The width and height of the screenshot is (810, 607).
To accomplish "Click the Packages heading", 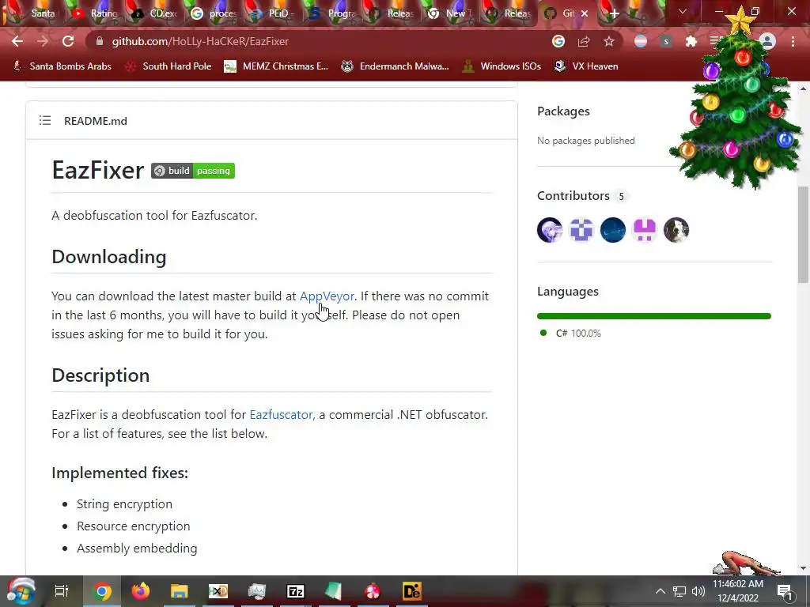I will point(563,111).
